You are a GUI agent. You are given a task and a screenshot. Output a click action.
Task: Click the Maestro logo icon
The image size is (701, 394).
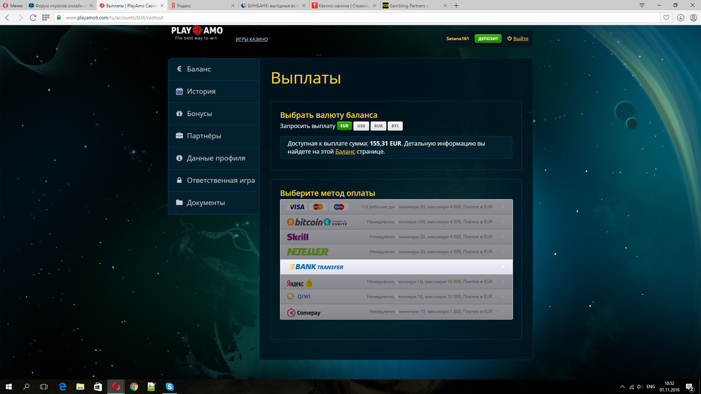[339, 207]
